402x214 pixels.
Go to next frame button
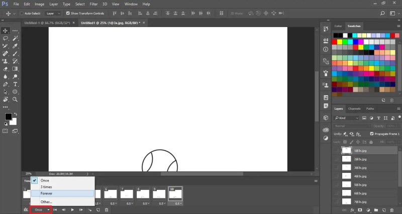point(81,210)
